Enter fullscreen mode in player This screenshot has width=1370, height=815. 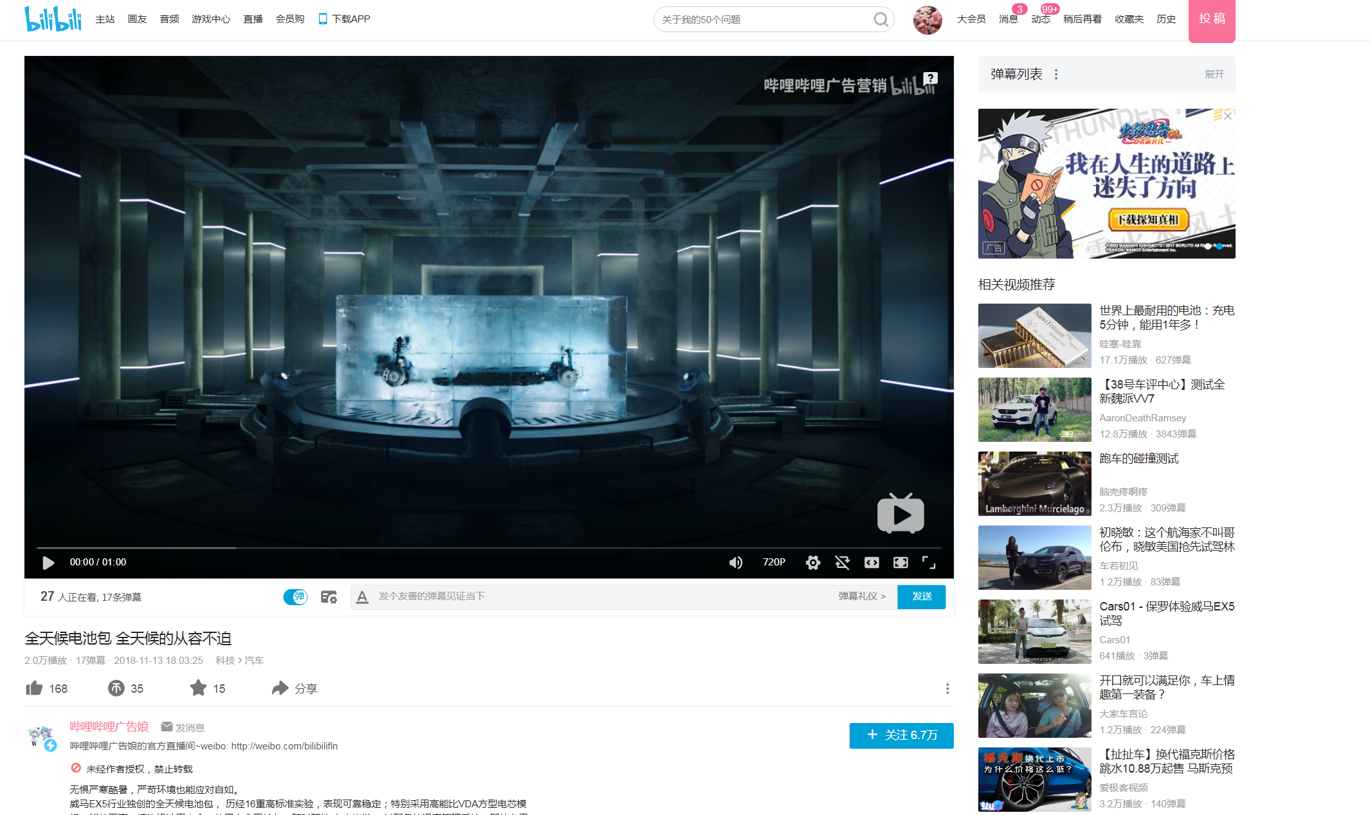click(929, 563)
